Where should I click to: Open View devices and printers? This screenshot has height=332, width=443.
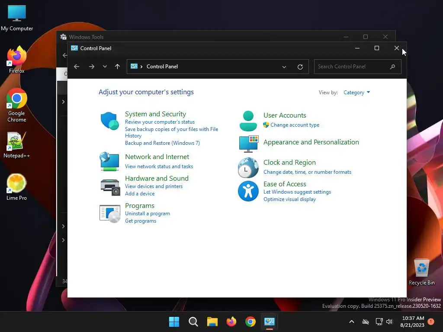[154, 186]
